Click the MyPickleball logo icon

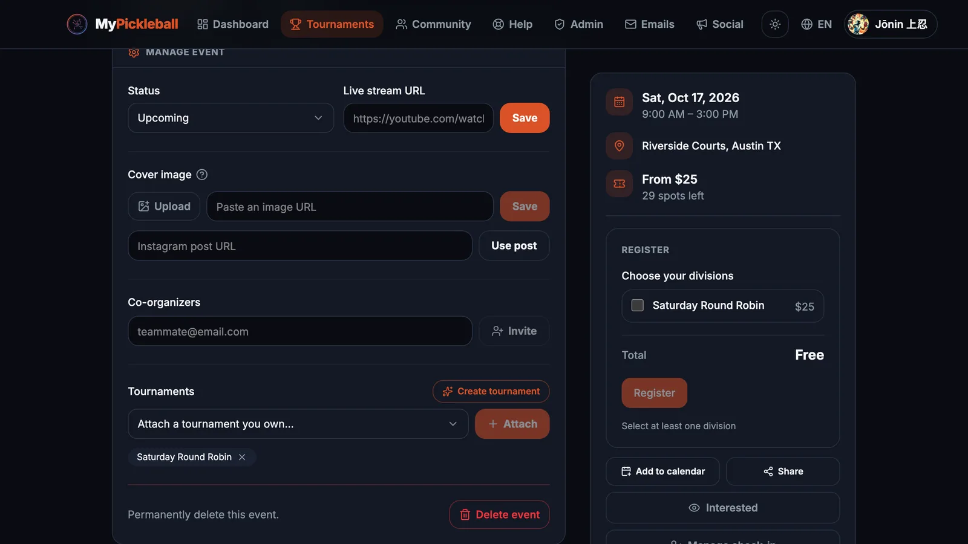click(x=77, y=24)
